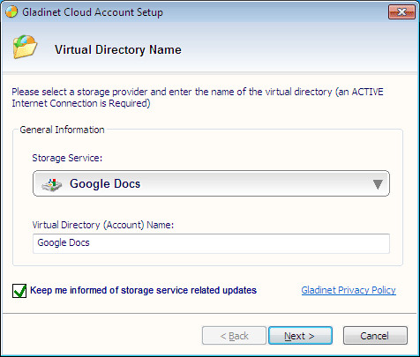Click the 'Gladinet Cloud Account Setup' title text
This screenshot has width=420, height=357.
point(93,12)
